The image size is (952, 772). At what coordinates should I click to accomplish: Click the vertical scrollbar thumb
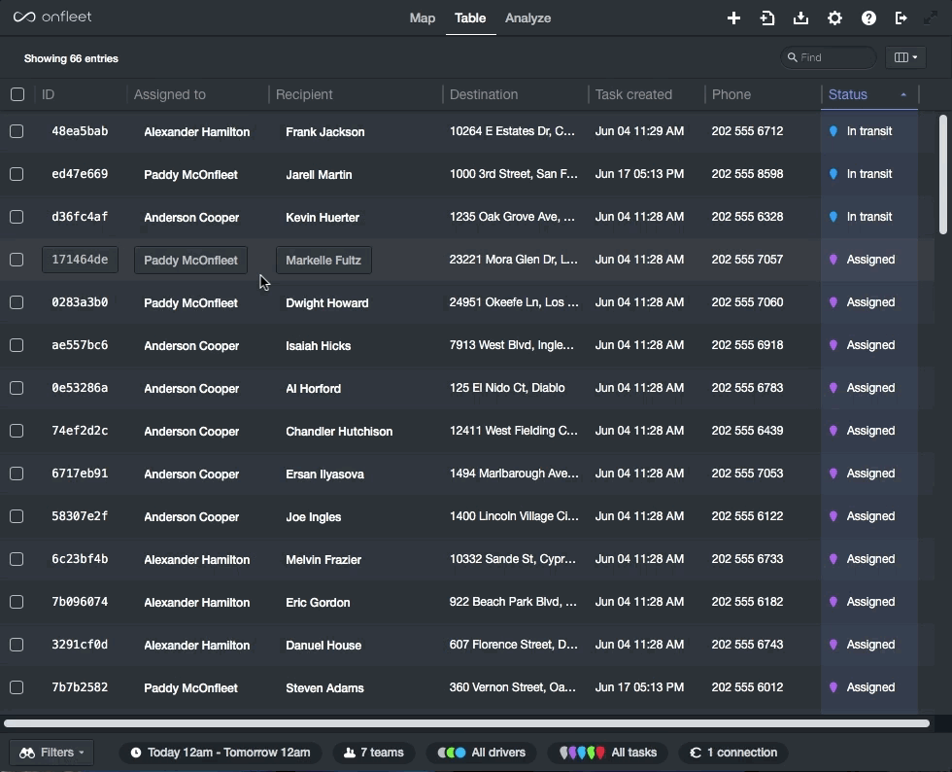(x=943, y=174)
